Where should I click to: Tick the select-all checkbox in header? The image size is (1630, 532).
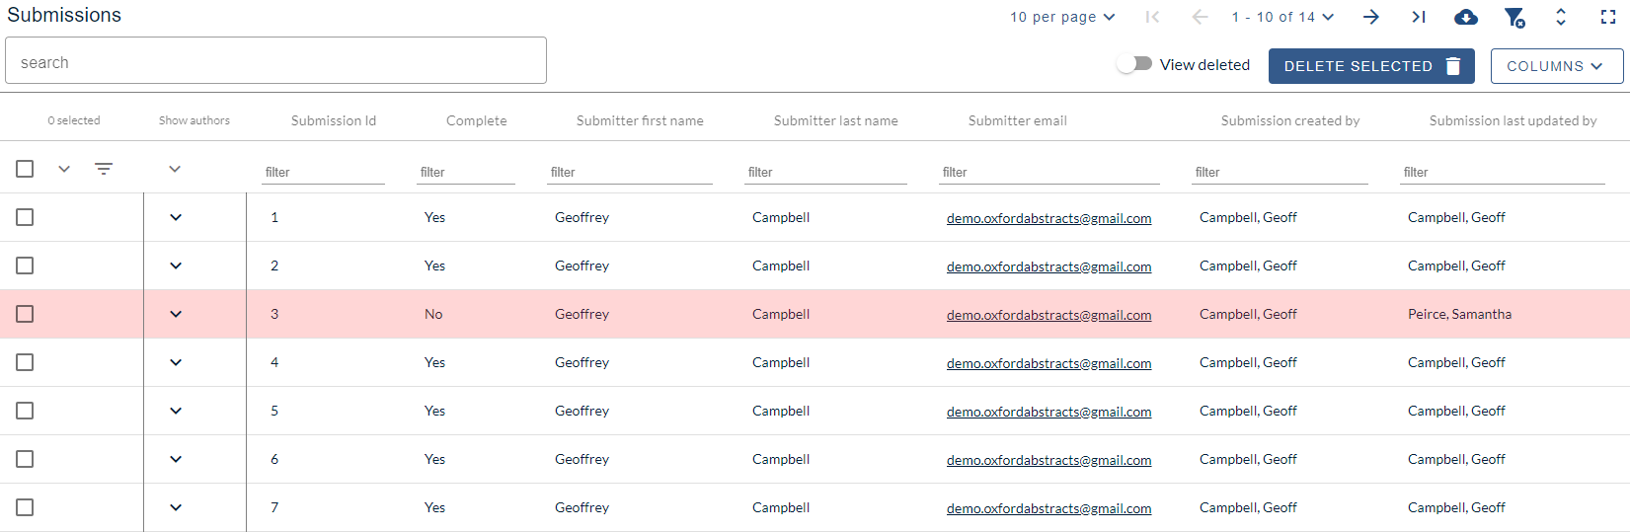[25, 169]
